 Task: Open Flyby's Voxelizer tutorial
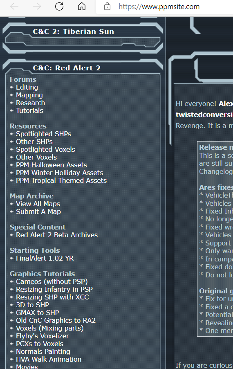tap(43, 336)
